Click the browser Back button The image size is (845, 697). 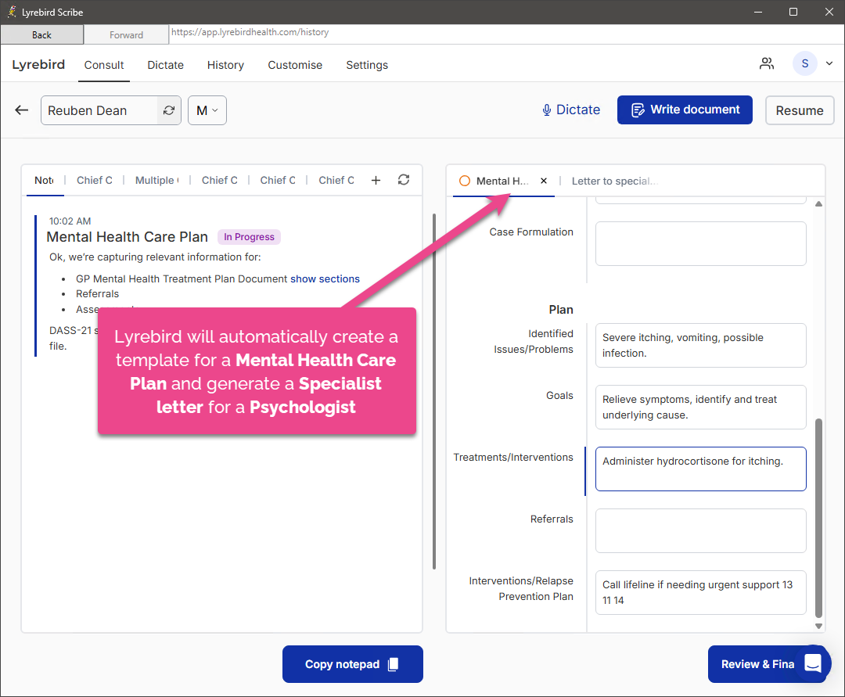coord(41,34)
